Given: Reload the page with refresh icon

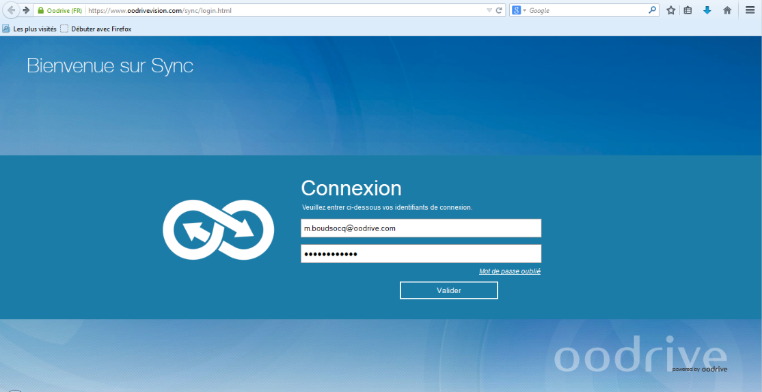Looking at the screenshot, I should 499,10.
